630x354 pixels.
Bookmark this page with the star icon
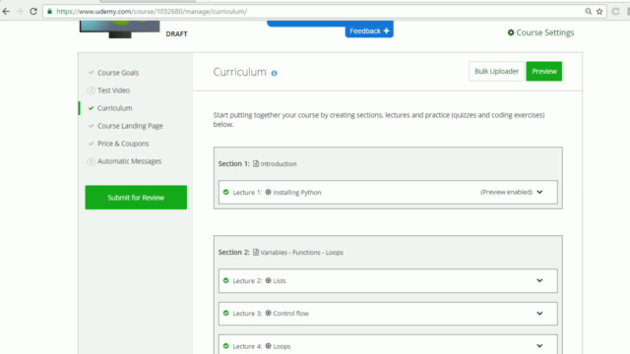point(599,11)
